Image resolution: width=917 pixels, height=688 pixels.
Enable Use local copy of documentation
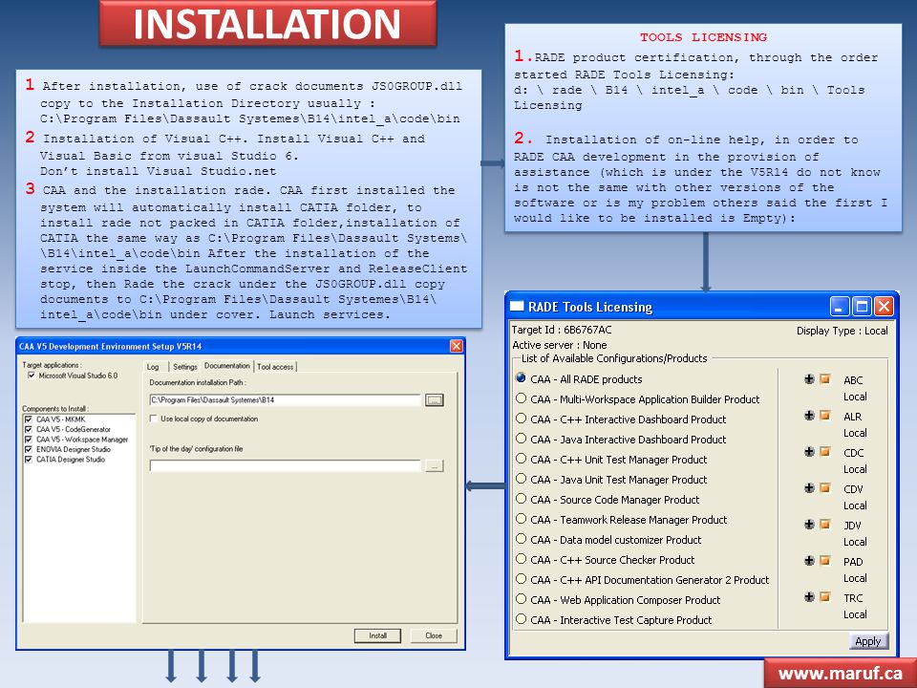point(153,419)
